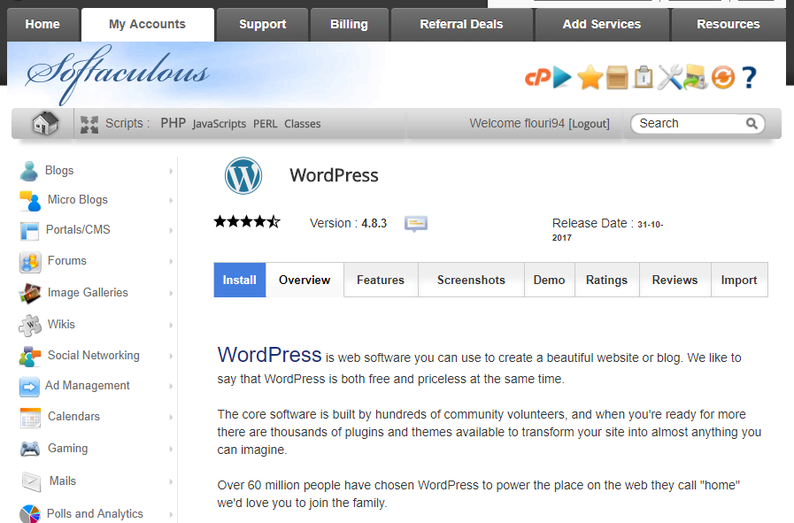Image resolution: width=794 pixels, height=523 pixels.
Task: Click the blue WordPress heading link
Action: click(x=269, y=355)
